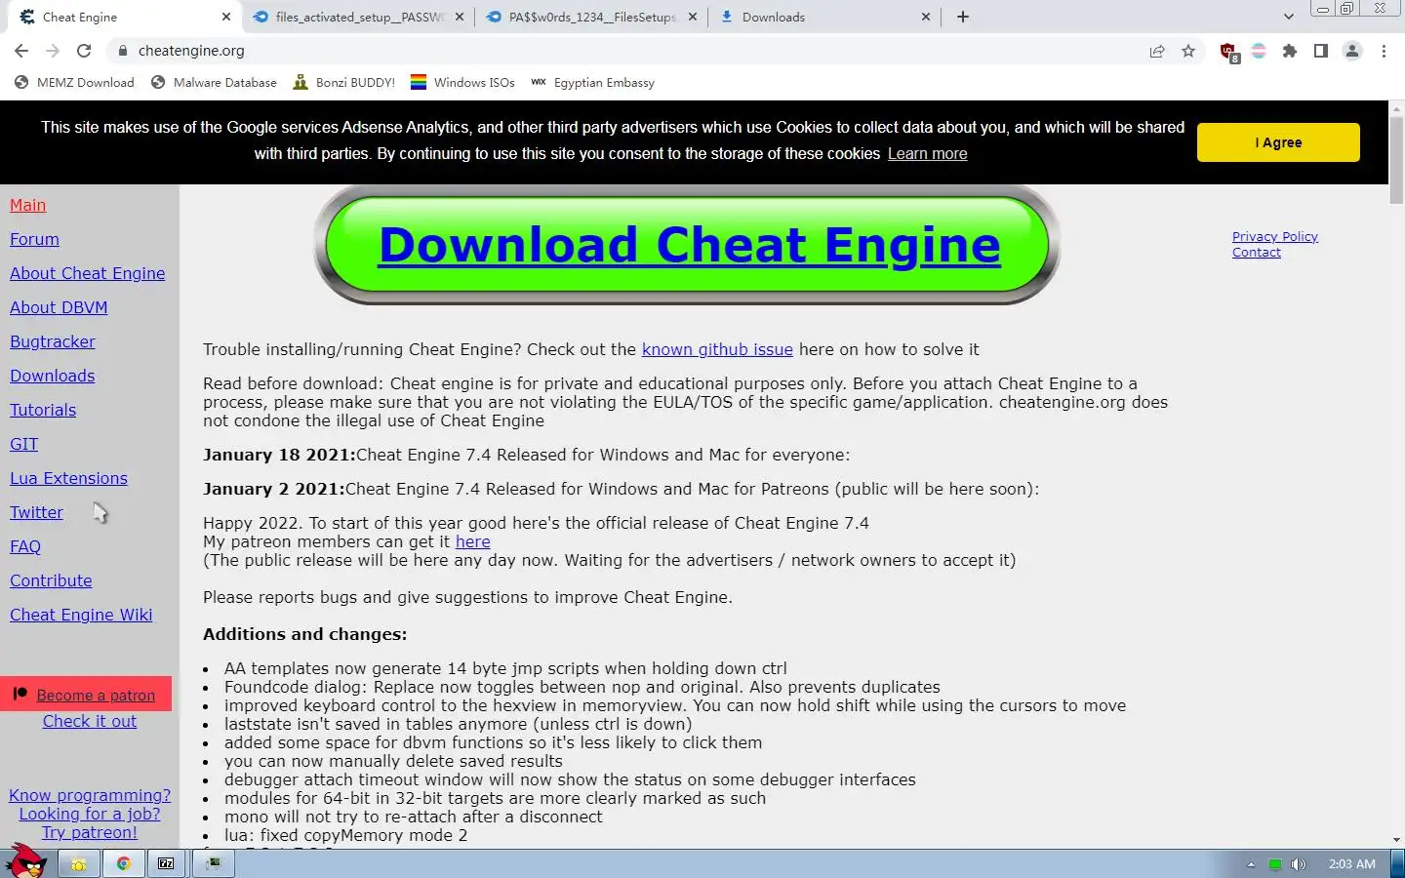This screenshot has width=1405, height=878.
Task: Click the big Download Cheat Engine button
Action: pyautogui.click(x=688, y=244)
